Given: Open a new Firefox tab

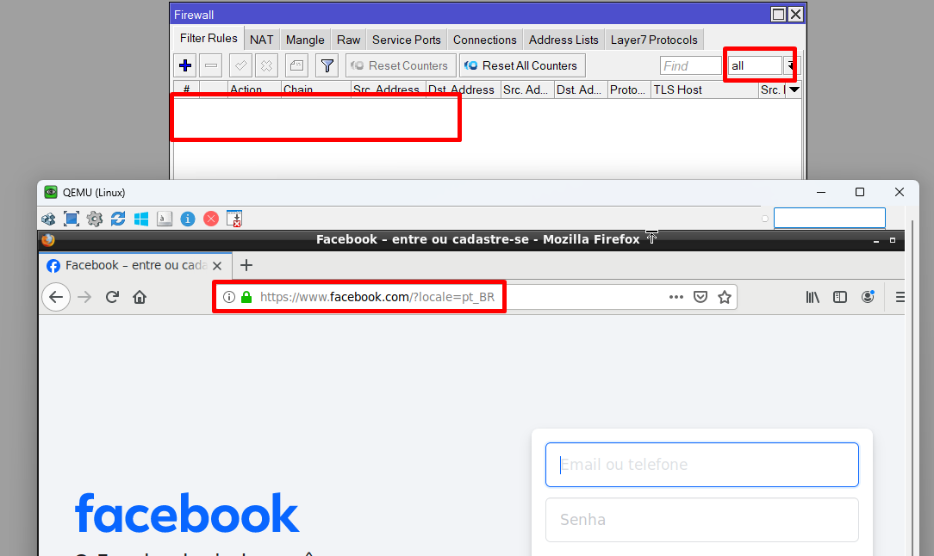Looking at the screenshot, I should click(x=246, y=265).
